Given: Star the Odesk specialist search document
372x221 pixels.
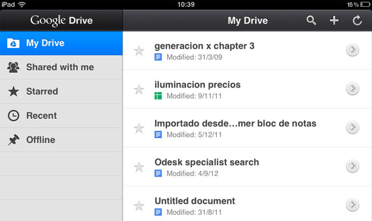Looking at the screenshot, I should [x=139, y=167].
